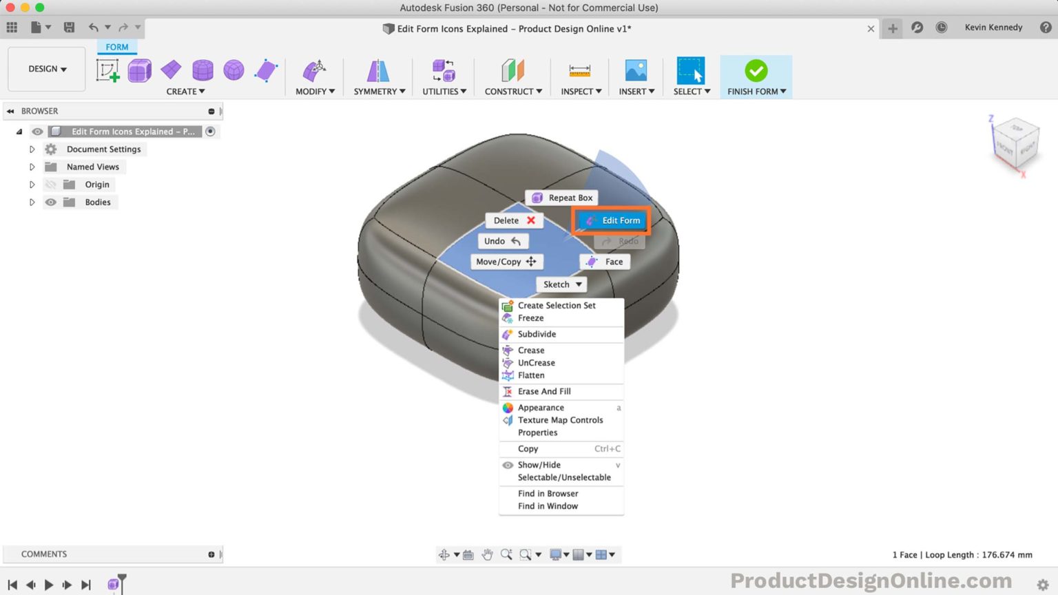The width and height of the screenshot is (1058, 595).
Task: Select the Edit Form tool from context menu
Action: point(612,220)
